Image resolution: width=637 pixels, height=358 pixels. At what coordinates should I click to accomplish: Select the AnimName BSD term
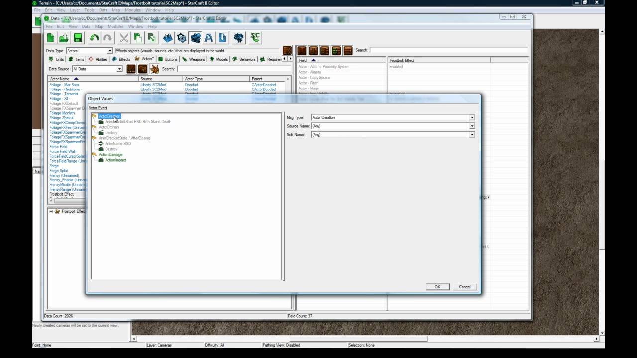[x=118, y=144]
